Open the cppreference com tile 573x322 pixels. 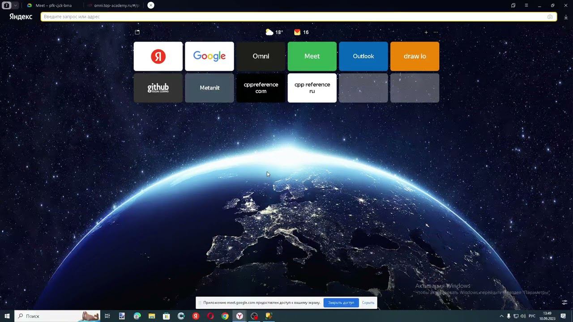(261, 88)
